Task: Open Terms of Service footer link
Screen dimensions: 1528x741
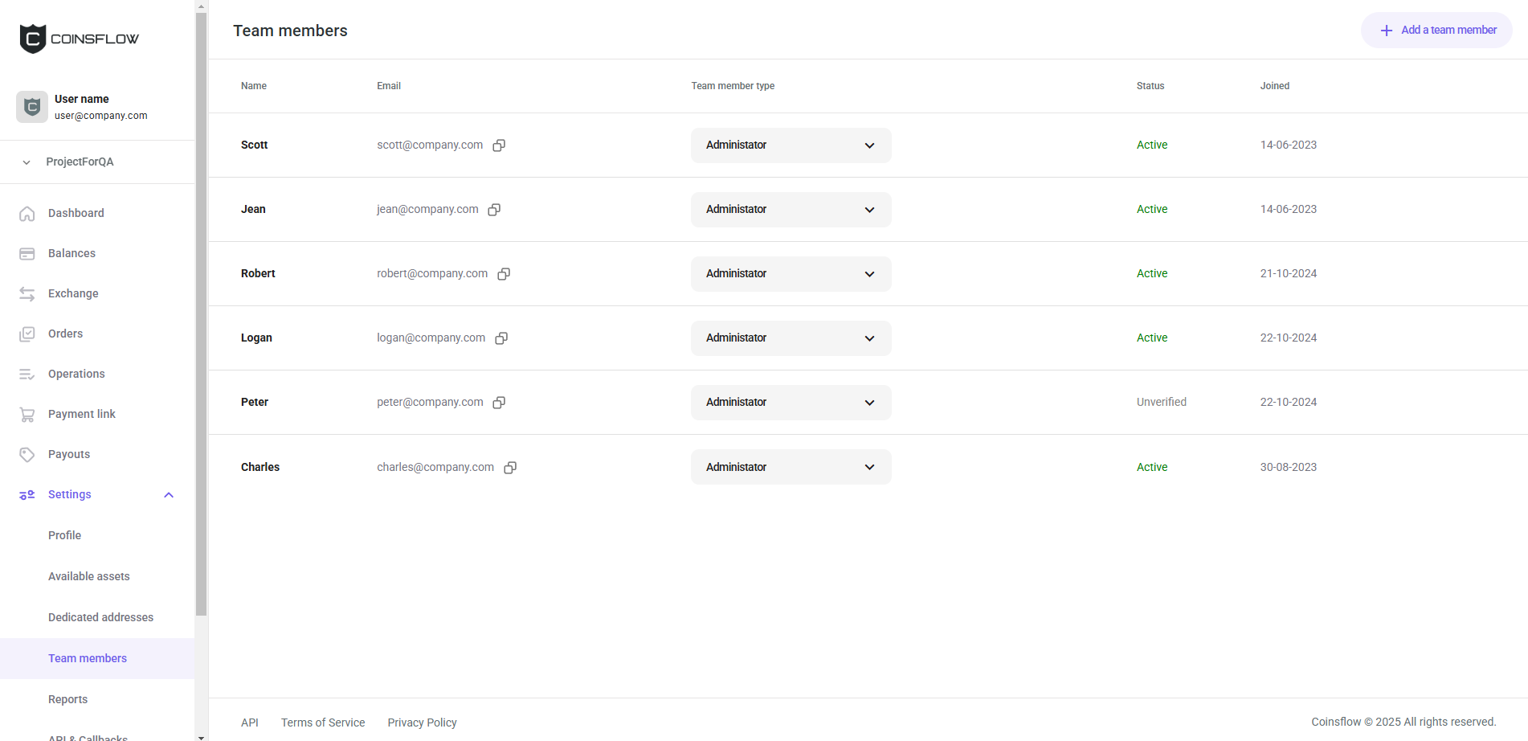Action: (x=323, y=723)
